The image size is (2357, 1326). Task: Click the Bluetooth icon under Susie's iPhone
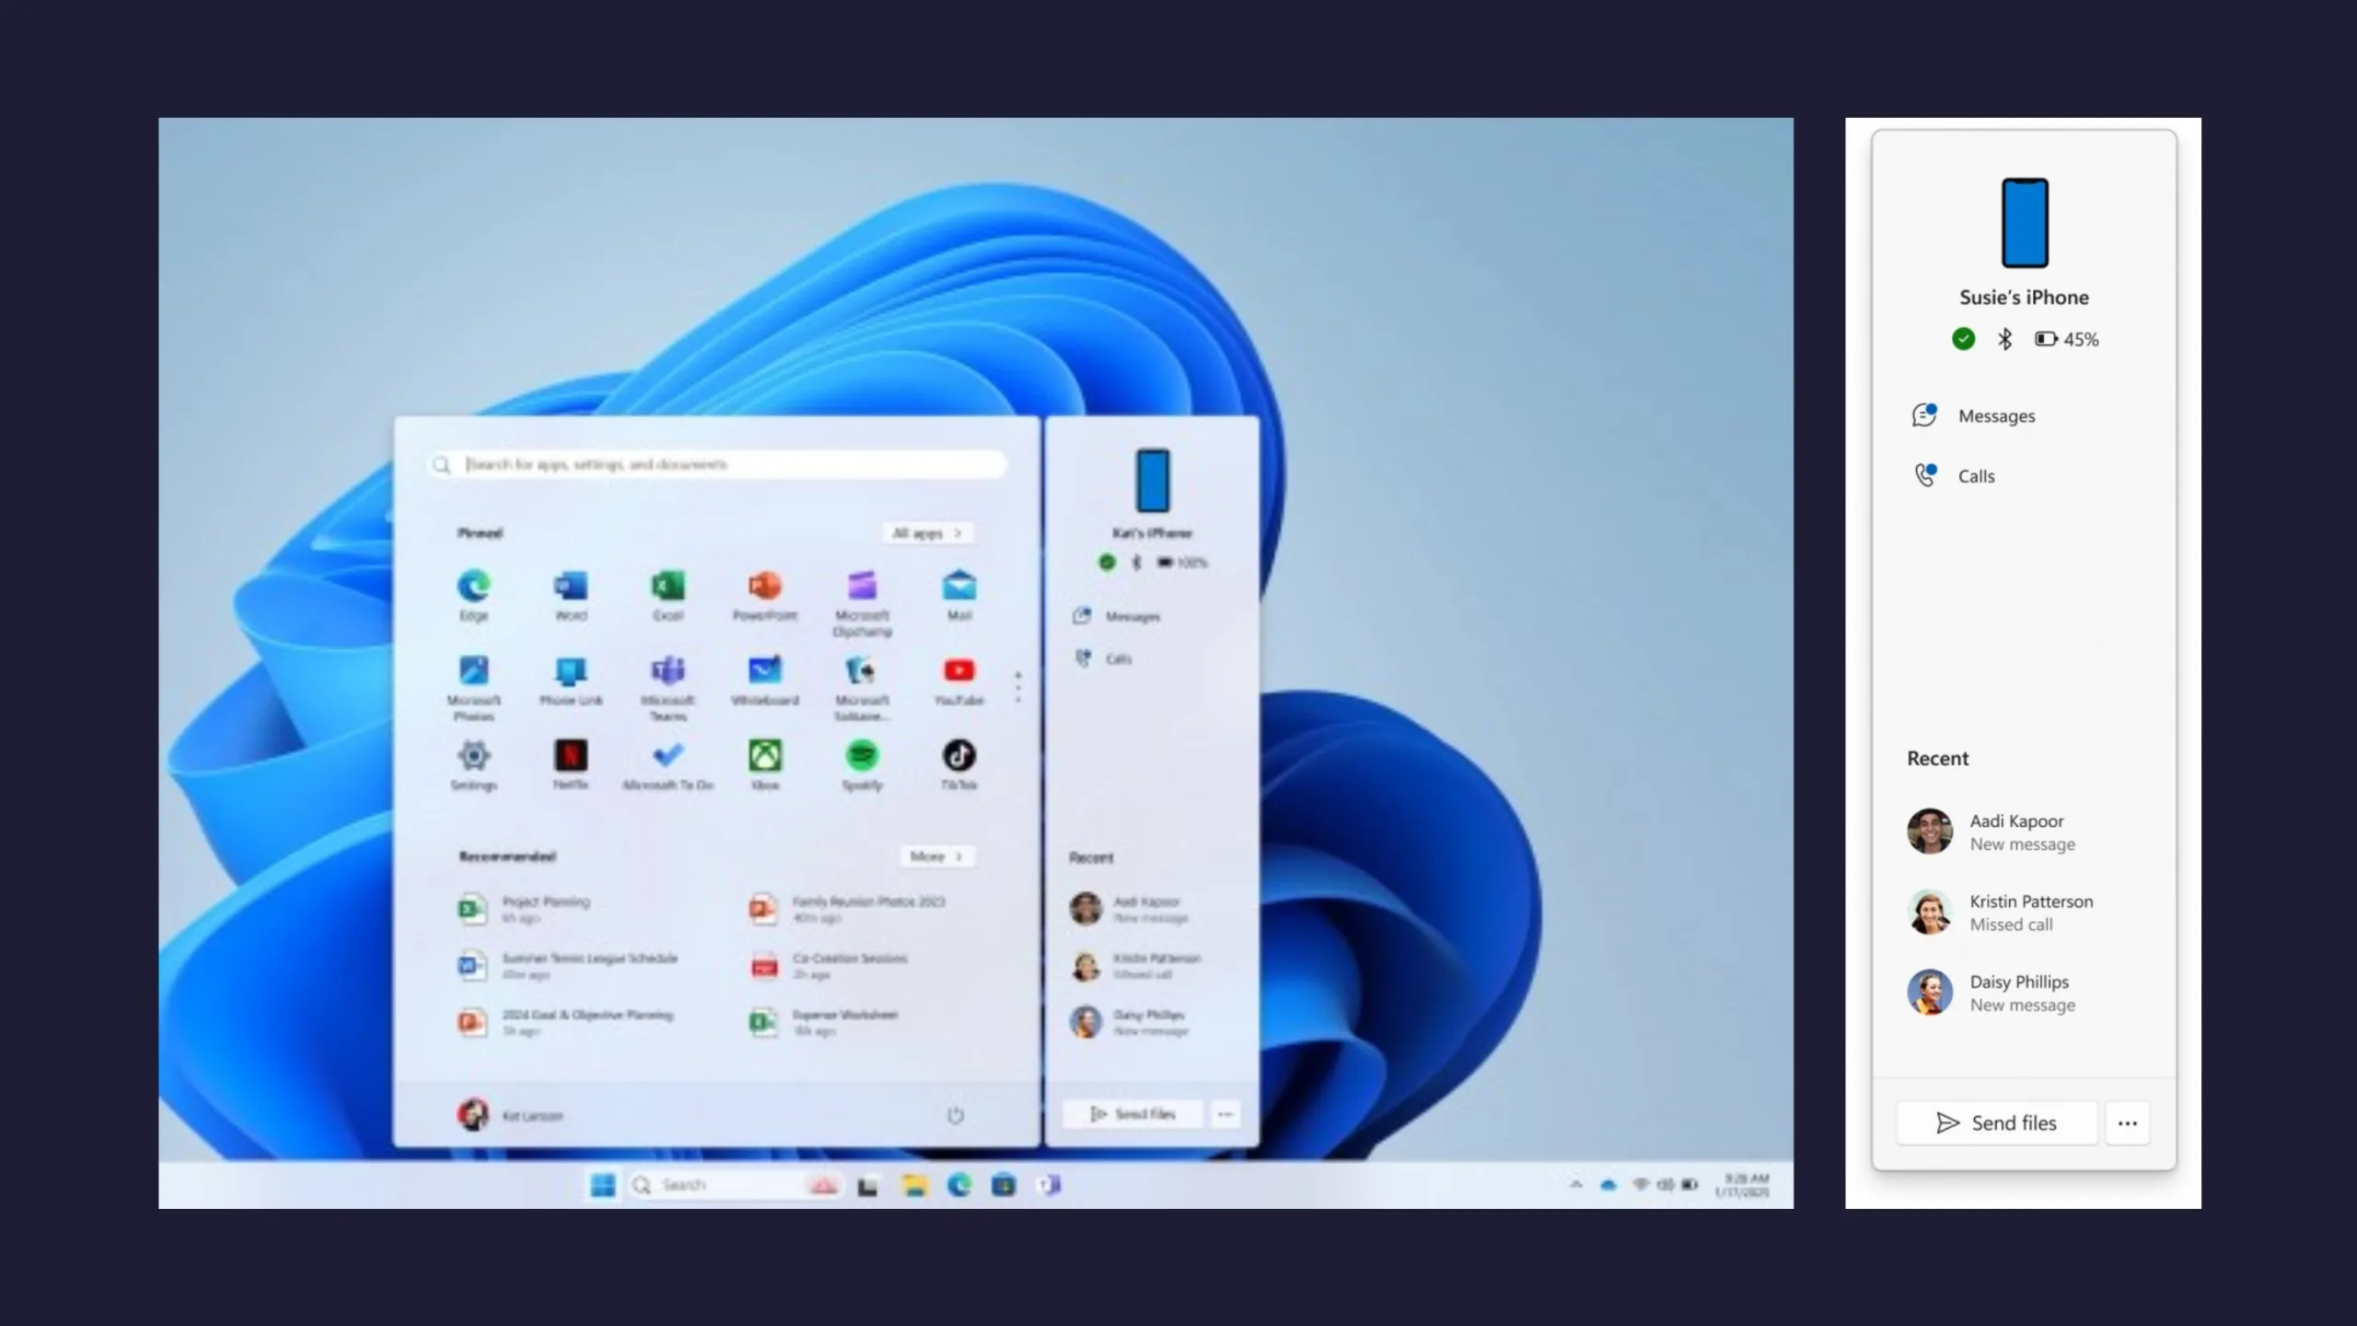point(2004,339)
